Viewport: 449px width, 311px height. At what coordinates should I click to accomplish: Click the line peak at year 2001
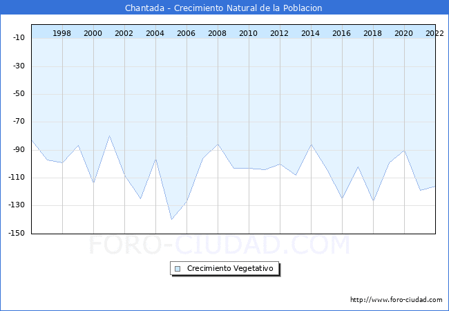(x=109, y=135)
